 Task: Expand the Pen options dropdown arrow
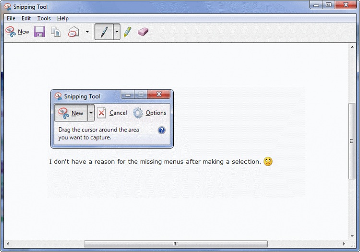tap(117, 32)
